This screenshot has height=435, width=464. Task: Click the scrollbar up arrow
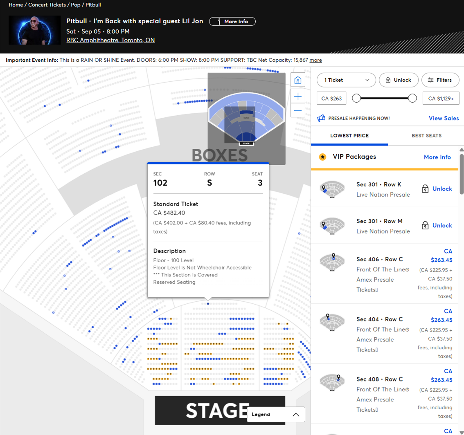pos(461,150)
